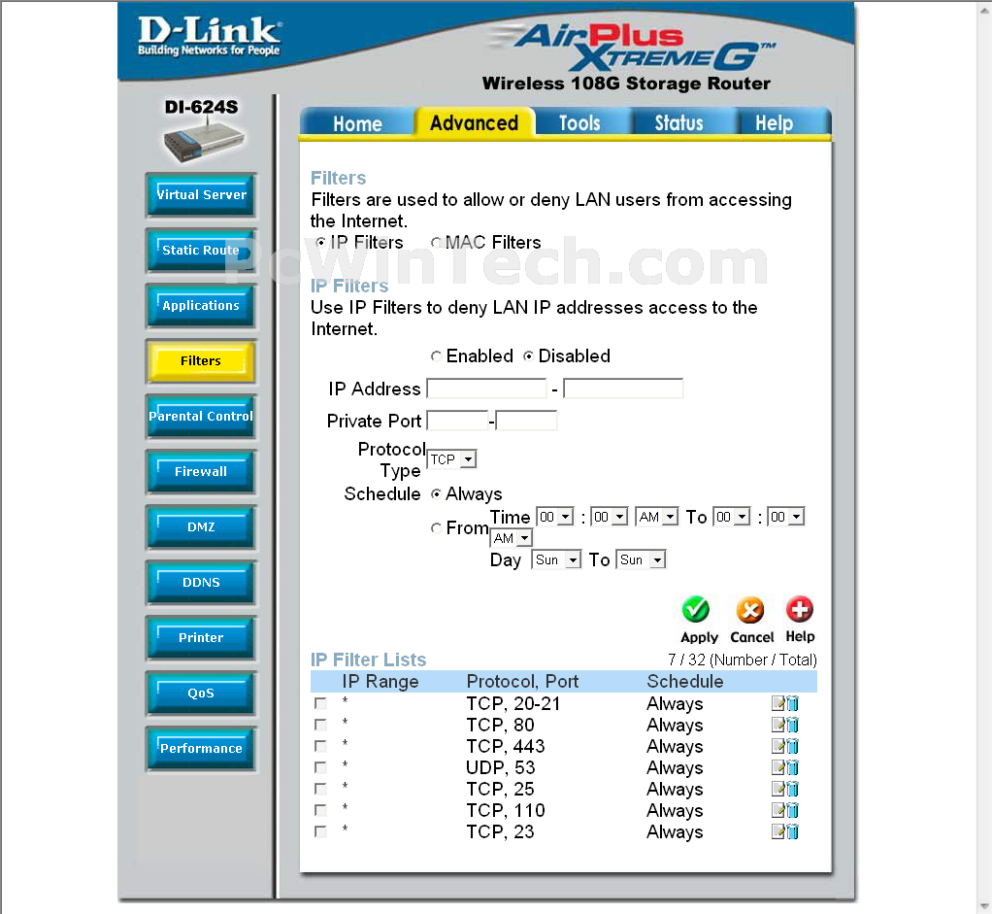
Task: Edit the TCP, 20-21 filter entry
Action: point(778,703)
